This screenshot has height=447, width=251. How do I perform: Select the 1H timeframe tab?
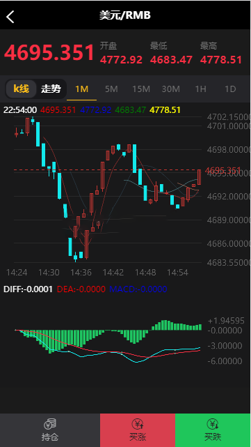coord(200,89)
